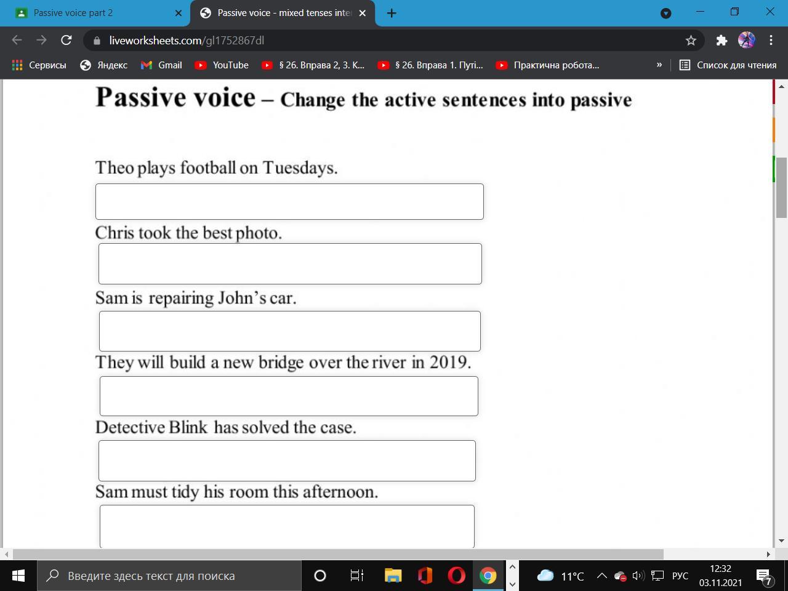Image resolution: width=788 pixels, height=591 pixels.
Task: Open the § 26. Вправа 1. Путі bookmark
Action: click(x=430, y=65)
